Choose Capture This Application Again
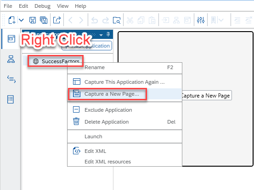The image size is (254, 190). [x=124, y=82]
